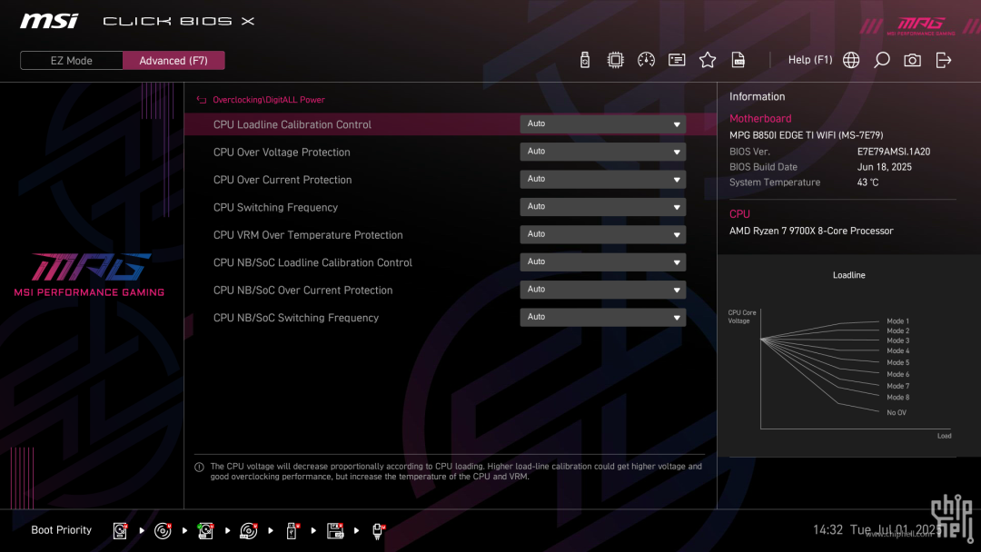Go back using the breadcrumb return arrow
This screenshot has height=552, width=981.
[x=202, y=100]
